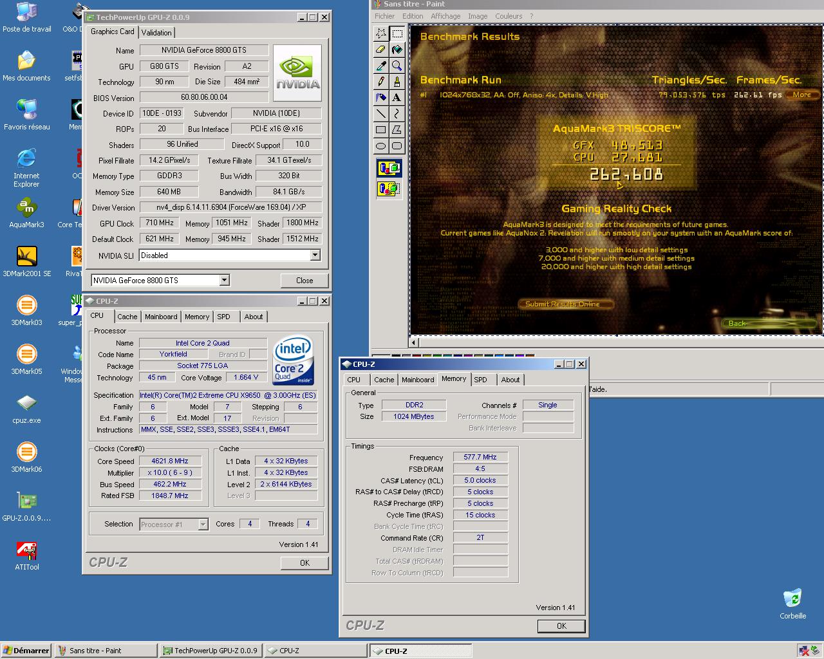Select the 3DMark06 desktop icon
The height and width of the screenshot is (659, 824).
coord(26,458)
